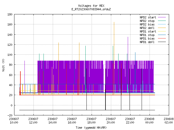Screen dimensions: 174x130
Task: Click the green NPD2 stop legend line
Action: click(162, 21)
